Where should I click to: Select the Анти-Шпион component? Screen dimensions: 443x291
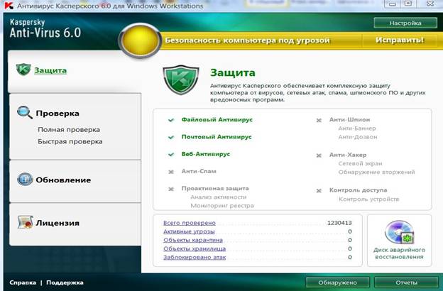click(x=349, y=120)
